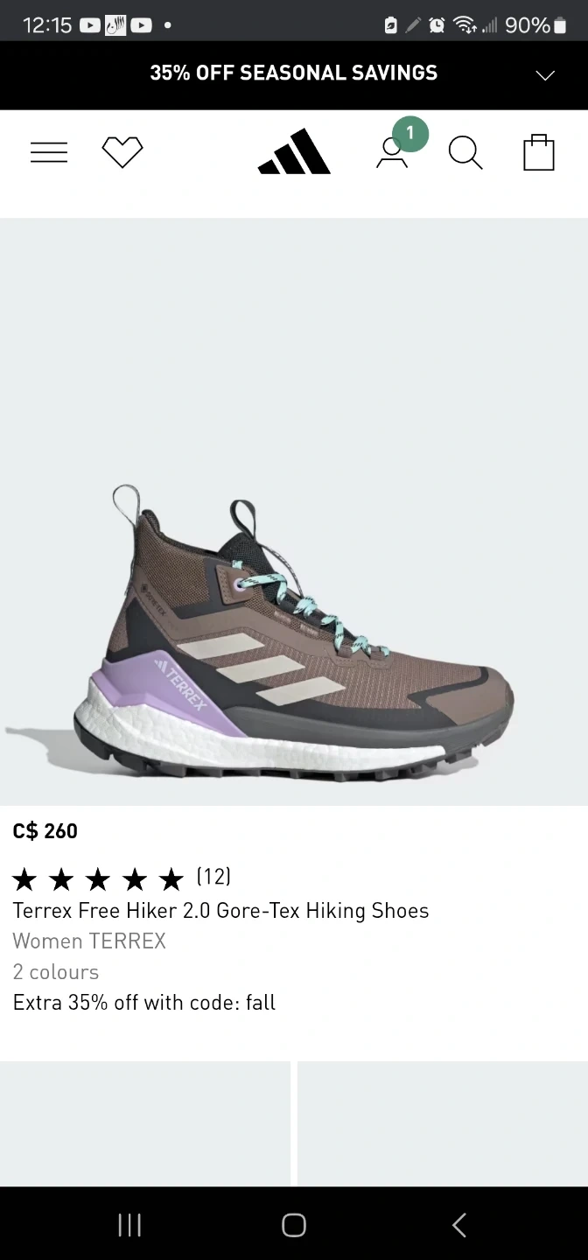
Task: Tap the Women TERREX category label
Action: click(x=89, y=941)
